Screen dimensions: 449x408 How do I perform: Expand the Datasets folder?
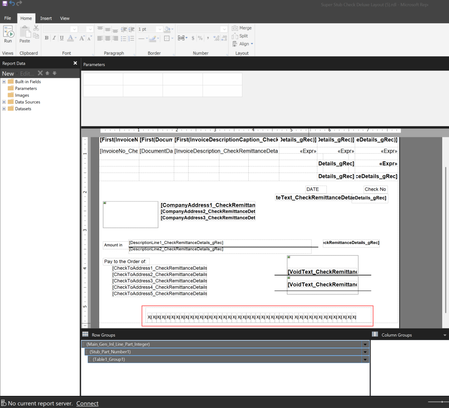[x=4, y=108]
